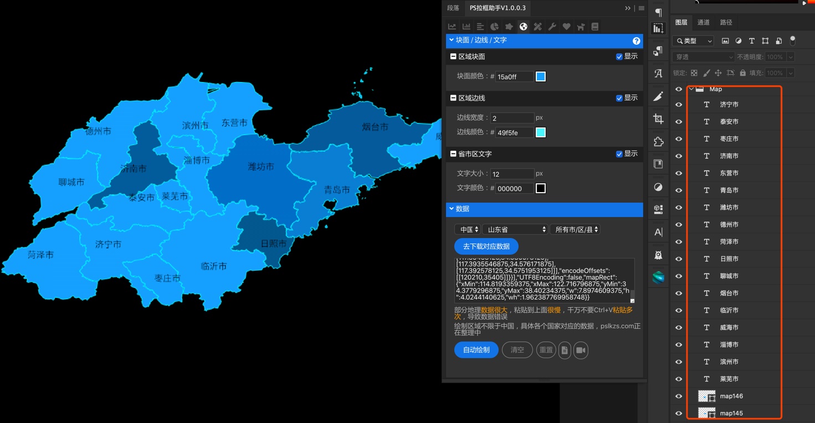Open the globe map tool tab
This screenshot has height=423, width=815.
click(523, 27)
